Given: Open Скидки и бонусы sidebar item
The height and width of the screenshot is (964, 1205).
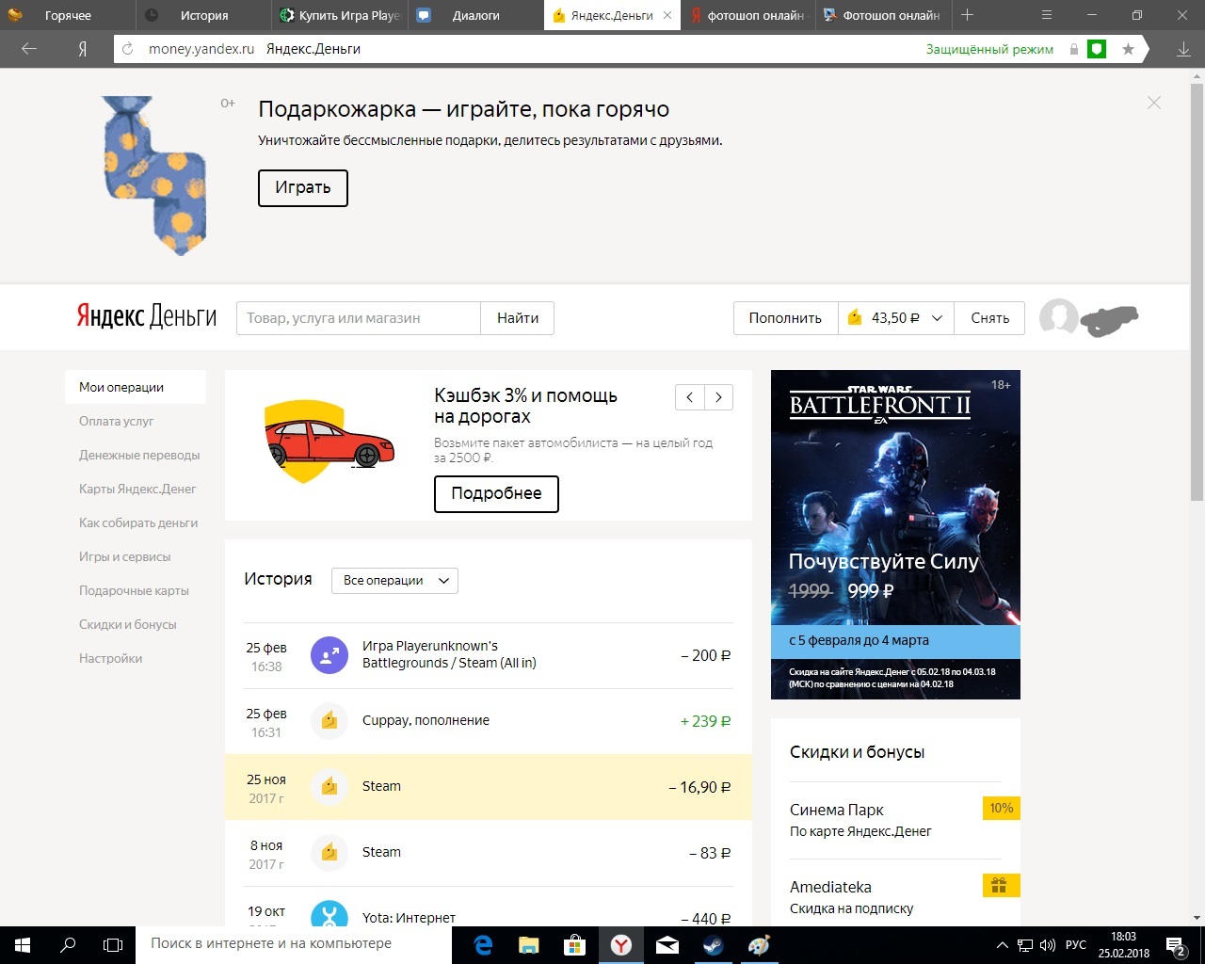Looking at the screenshot, I should (128, 624).
